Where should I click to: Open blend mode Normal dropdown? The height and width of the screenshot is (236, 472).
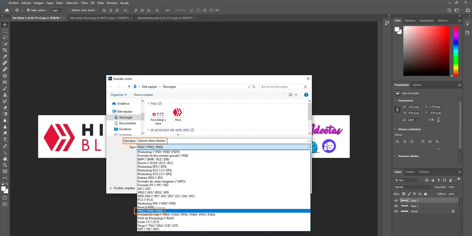tap(413, 187)
